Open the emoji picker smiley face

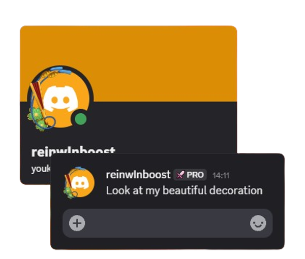pyautogui.click(x=258, y=223)
